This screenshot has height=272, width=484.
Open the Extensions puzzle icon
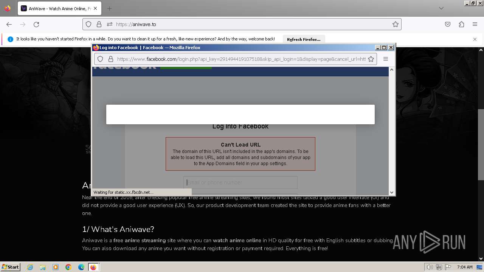coord(461,24)
